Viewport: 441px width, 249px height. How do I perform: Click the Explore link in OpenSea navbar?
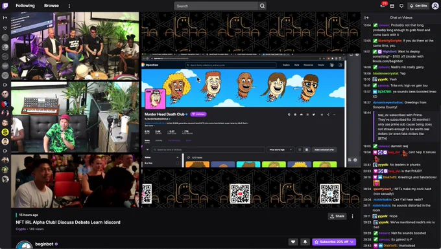point(286,65)
